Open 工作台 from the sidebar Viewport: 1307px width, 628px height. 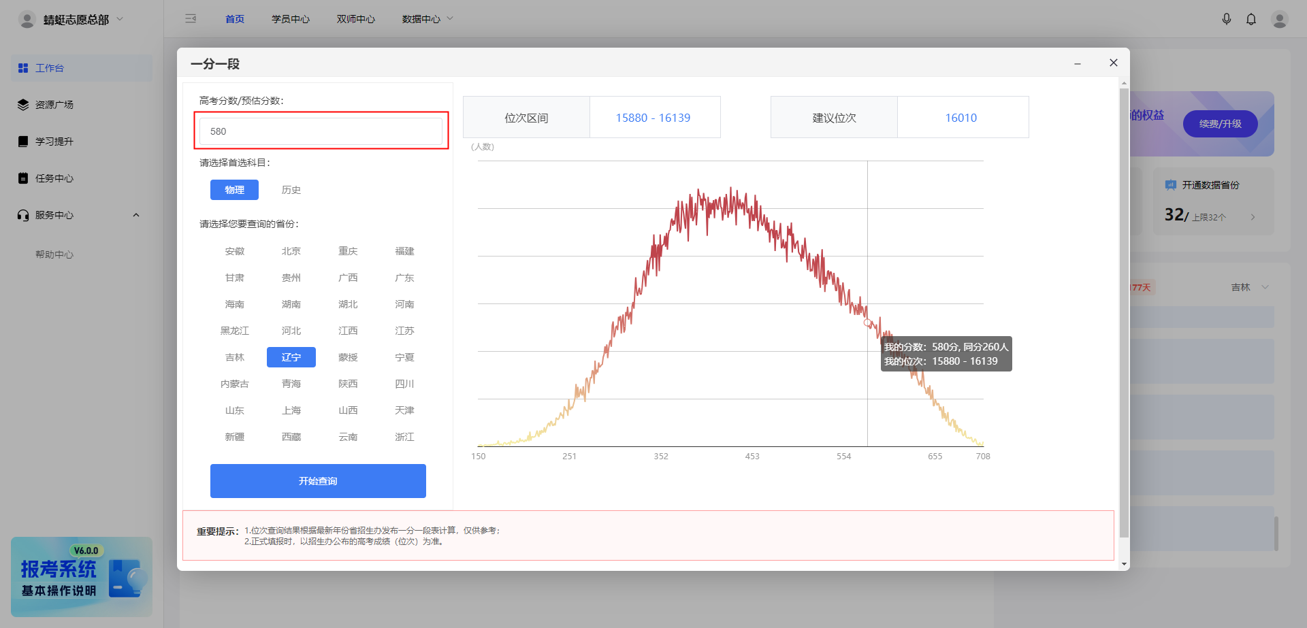[x=49, y=68]
